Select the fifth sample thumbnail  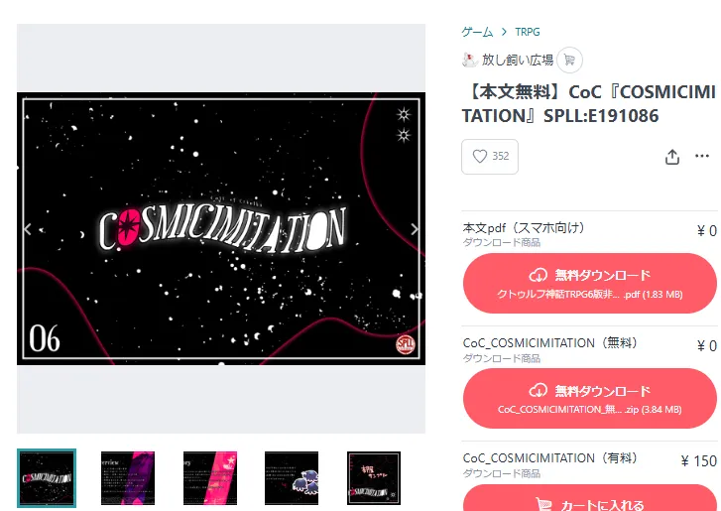(x=374, y=478)
